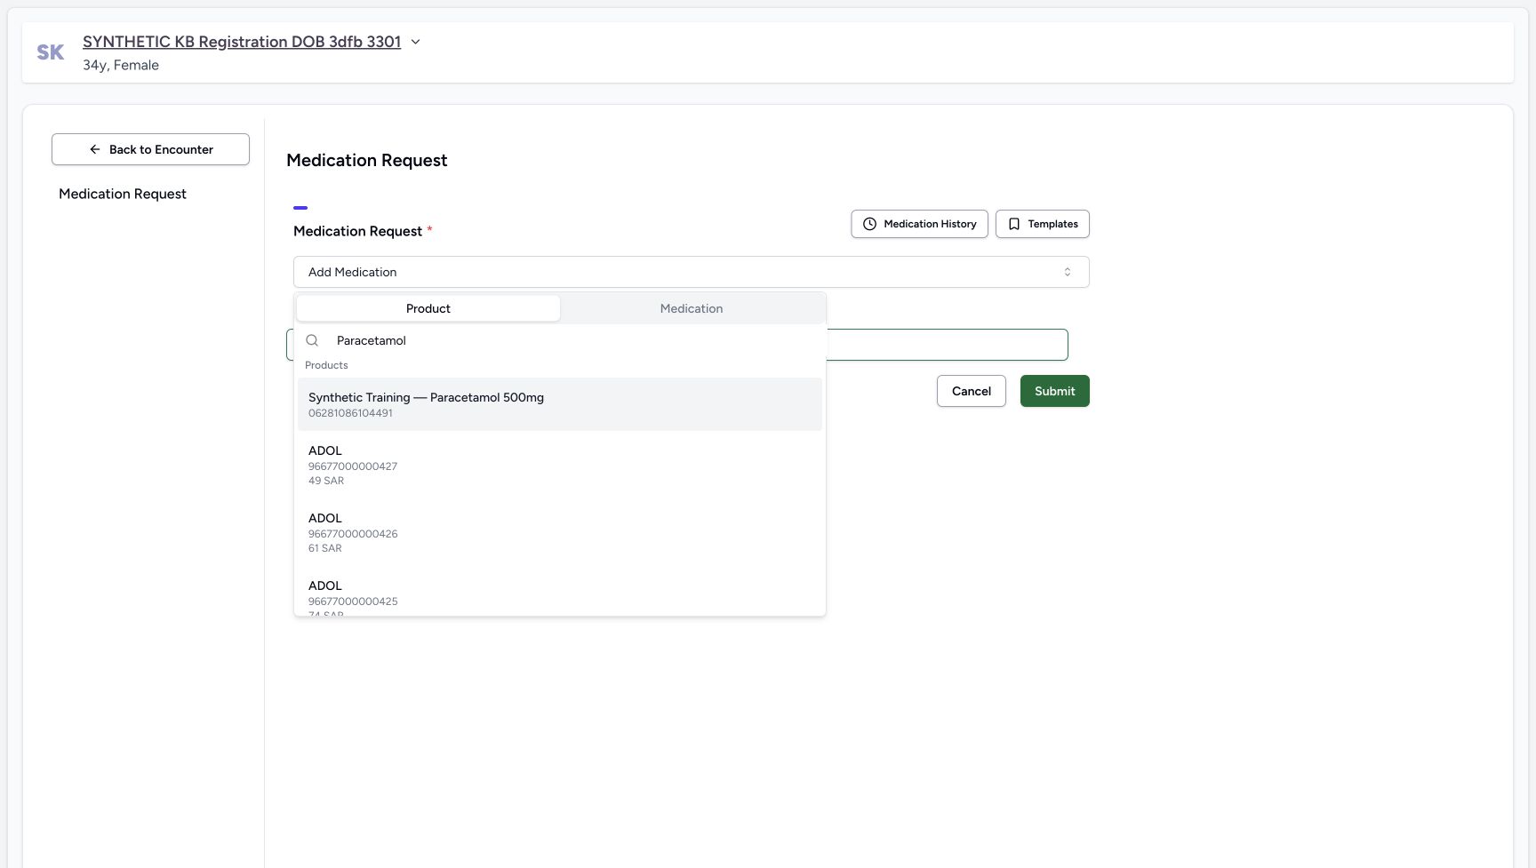Select Synthetic Training Paracetamol 500mg product
This screenshot has width=1536, height=868.
pos(560,404)
